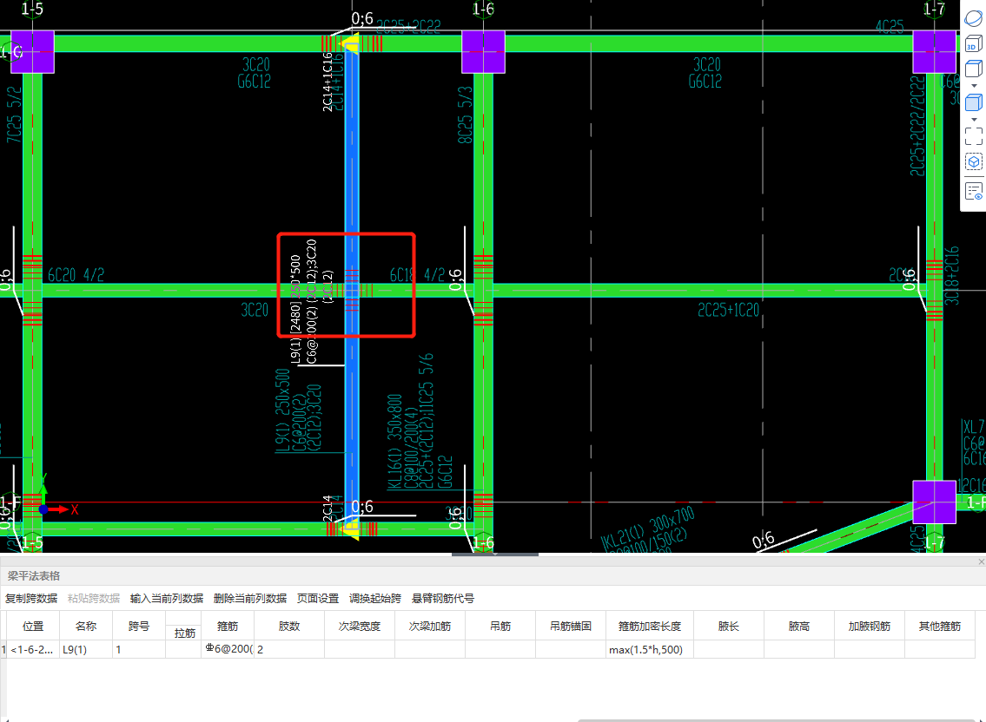Viewport: 986px width, 722px height.
Task: Open the display settings list icon
Action: coord(973,191)
